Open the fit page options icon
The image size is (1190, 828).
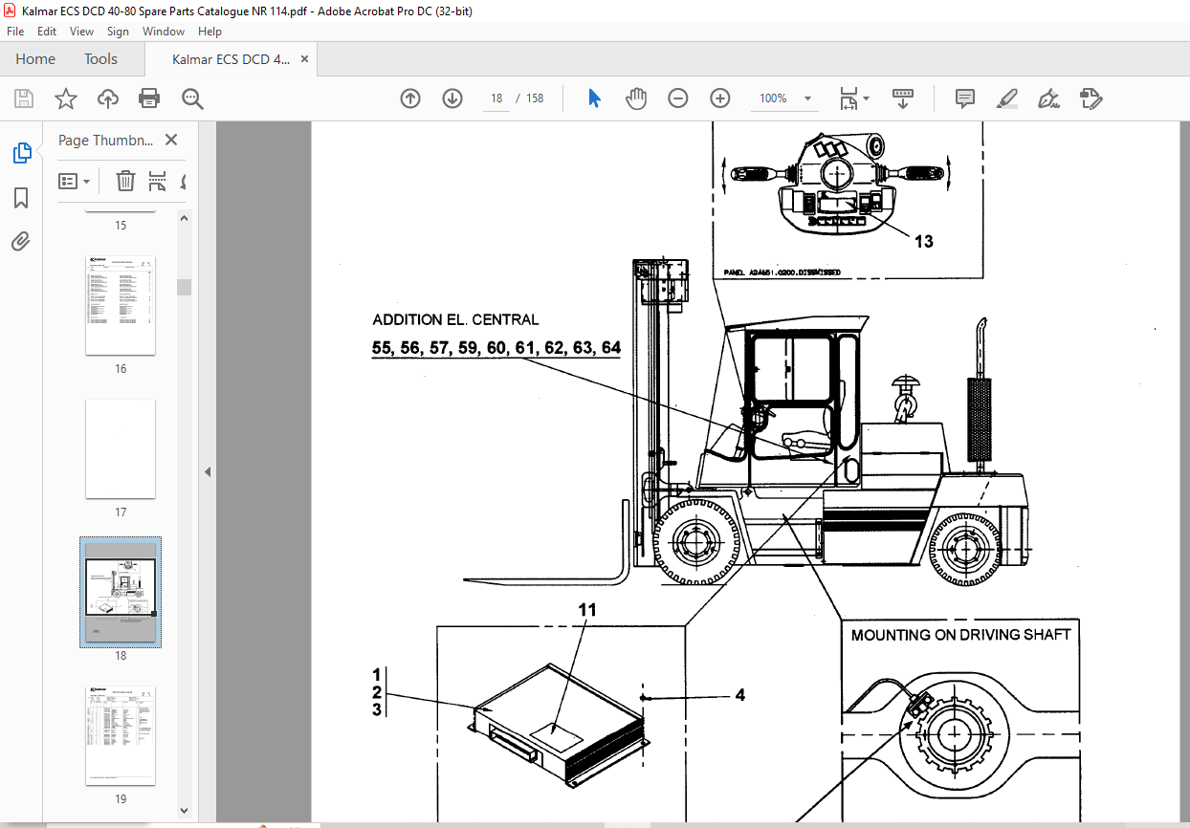(x=848, y=98)
